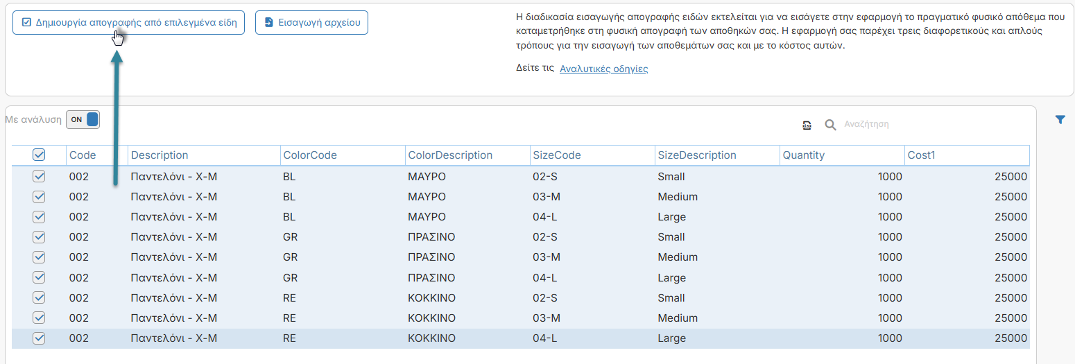Image resolution: width=1075 pixels, height=364 pixels.
Task: Toggle the select-all checkbox in table header
Action: [x=40, y=155]
